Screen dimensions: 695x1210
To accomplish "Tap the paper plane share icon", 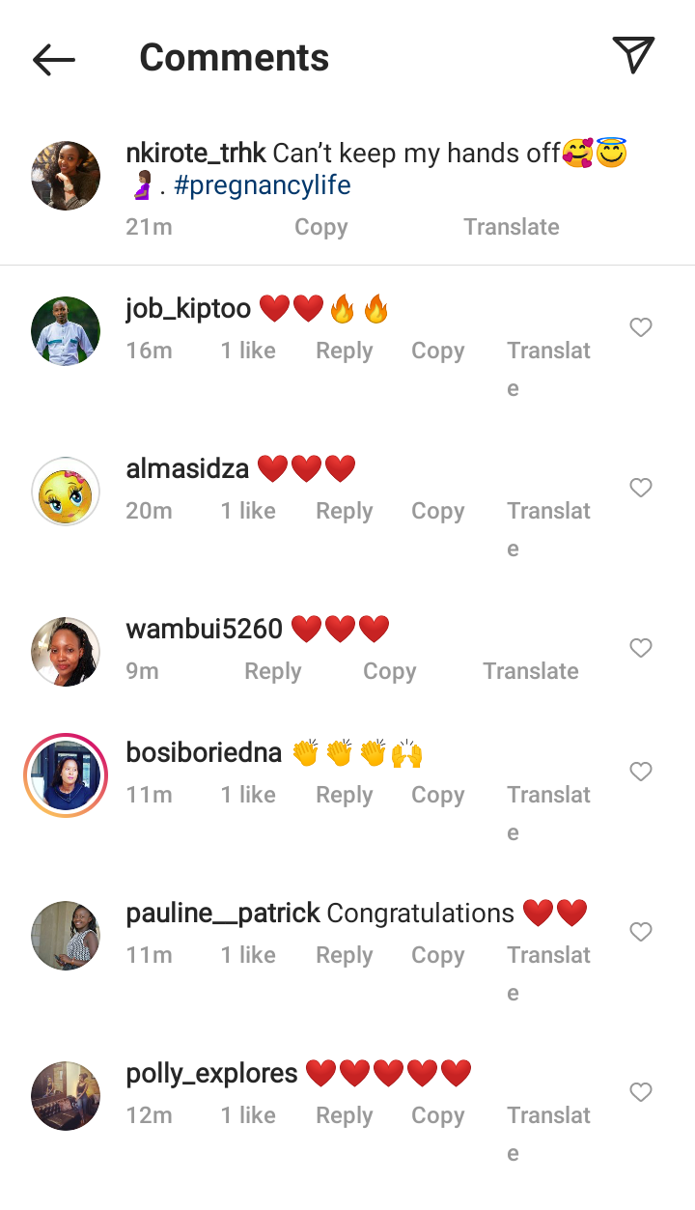I will click(633, 55).
